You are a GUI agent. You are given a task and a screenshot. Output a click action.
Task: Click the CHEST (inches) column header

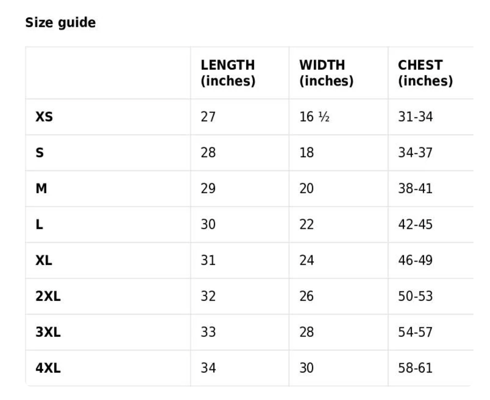[425, 73]
